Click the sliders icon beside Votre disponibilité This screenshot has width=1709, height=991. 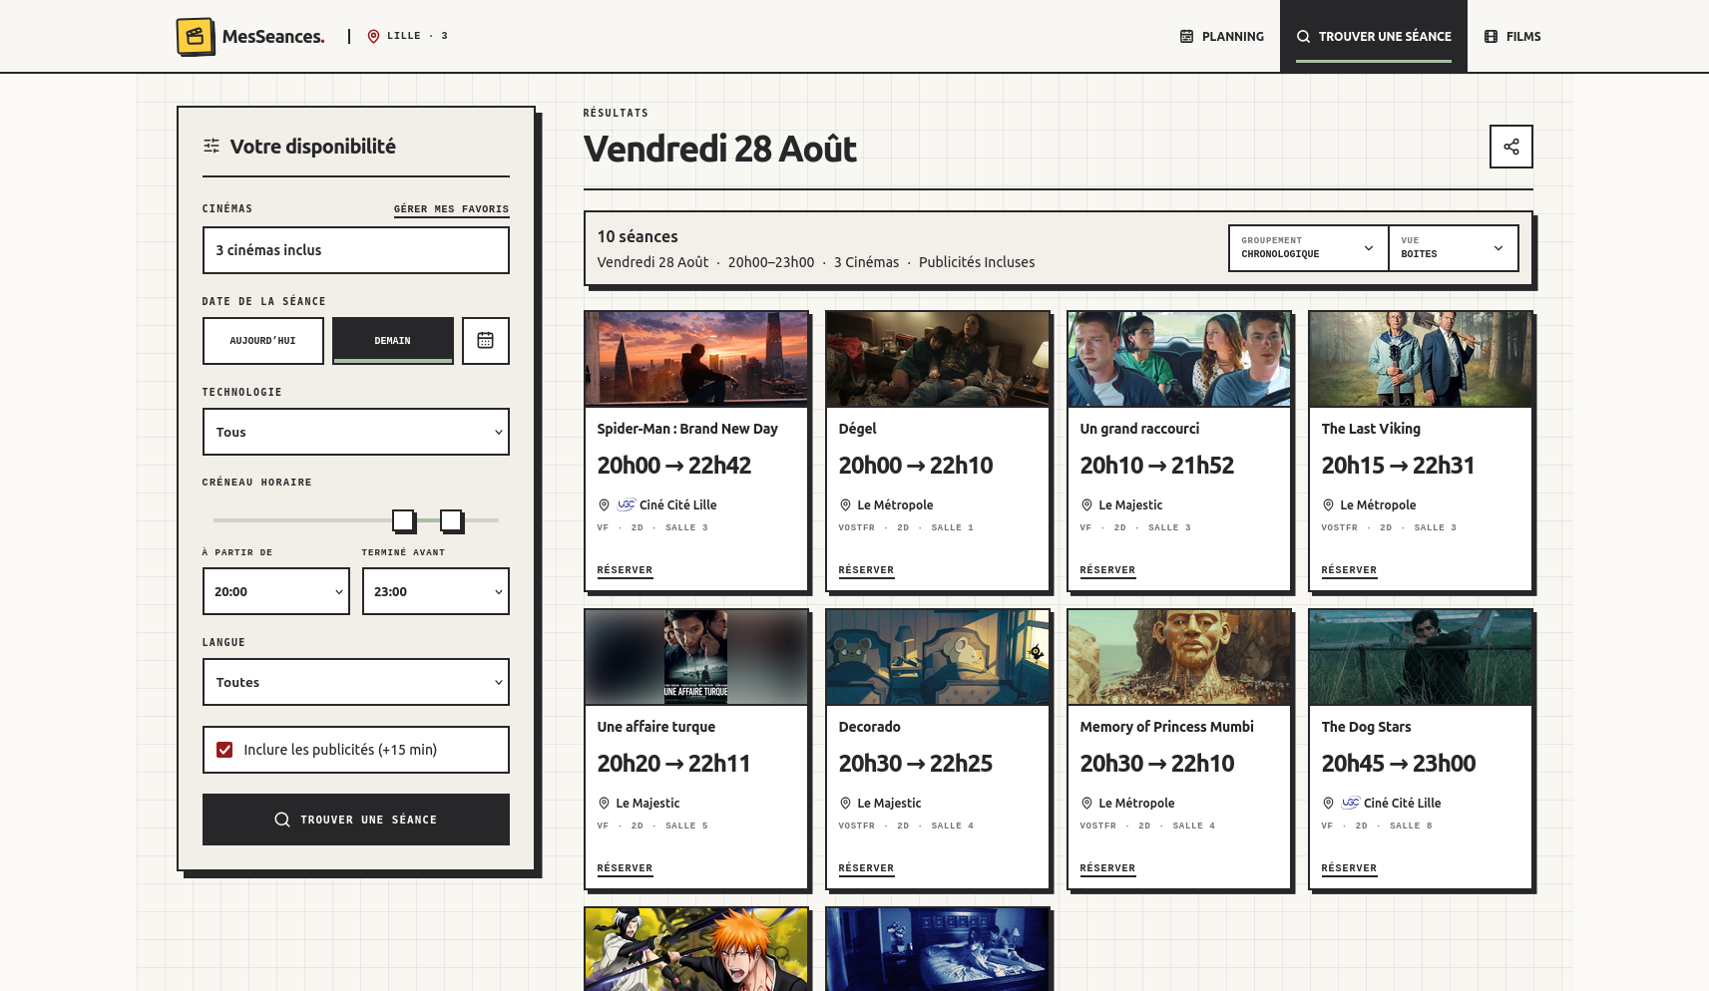pos(212,147)
